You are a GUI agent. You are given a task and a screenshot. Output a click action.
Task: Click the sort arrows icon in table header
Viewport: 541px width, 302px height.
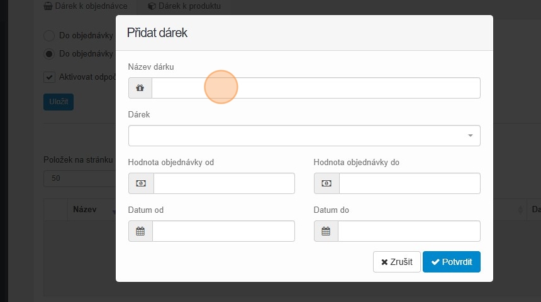[520, 210]
